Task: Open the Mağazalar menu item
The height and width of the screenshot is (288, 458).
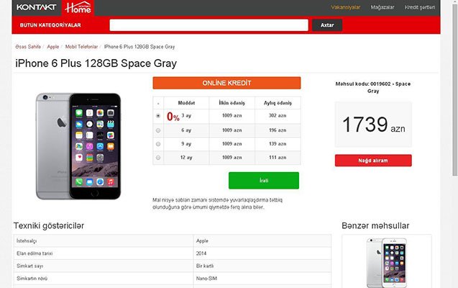Action: click(383, 7)
